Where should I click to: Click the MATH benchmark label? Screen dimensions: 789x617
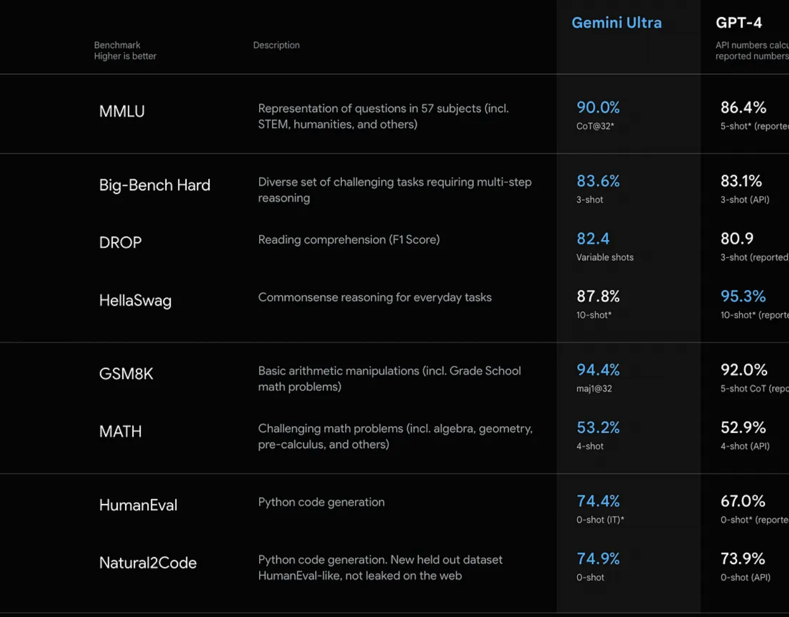[x=120, y=431]
